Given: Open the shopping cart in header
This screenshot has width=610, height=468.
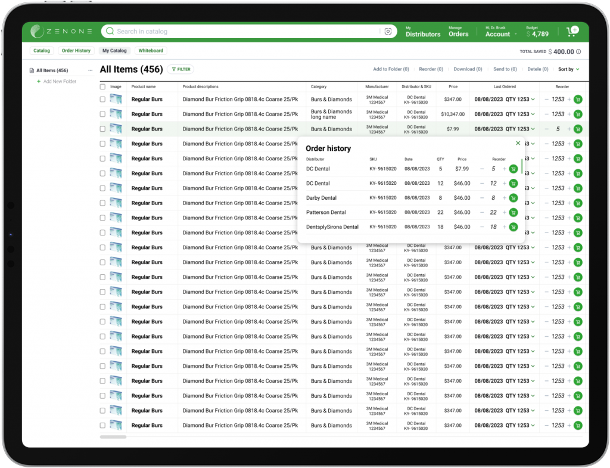Looking at the screenshot, I should pyautogui.click(x=572, y=31).
